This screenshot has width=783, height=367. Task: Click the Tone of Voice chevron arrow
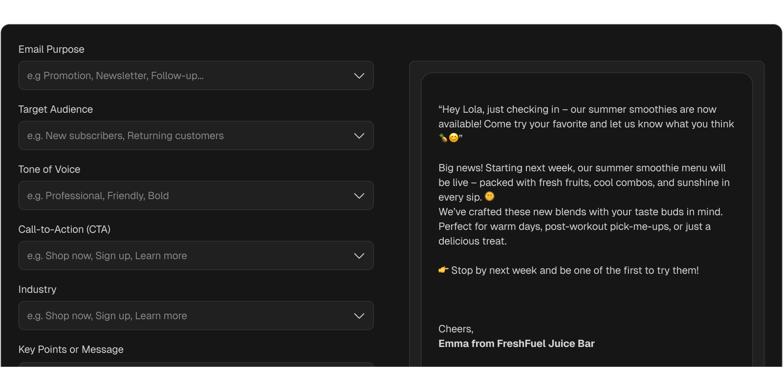pos(359,196)
